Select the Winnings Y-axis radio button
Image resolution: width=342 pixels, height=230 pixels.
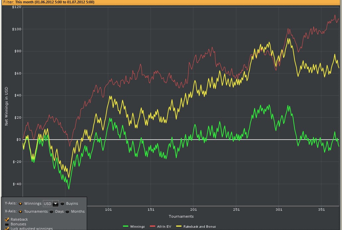[x=20, y=203]
